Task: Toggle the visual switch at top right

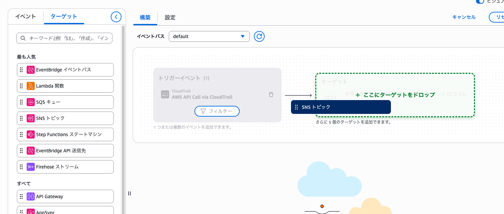Action: [480, 1]
